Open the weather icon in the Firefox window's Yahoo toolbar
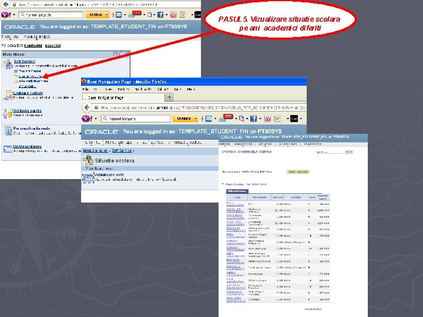Image resolution: width=423 pixels, height=317 pixels. 226,118
